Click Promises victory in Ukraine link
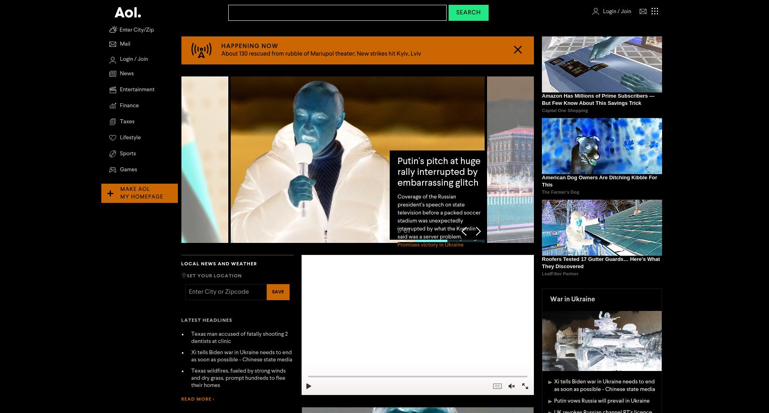 pos(430,245)
